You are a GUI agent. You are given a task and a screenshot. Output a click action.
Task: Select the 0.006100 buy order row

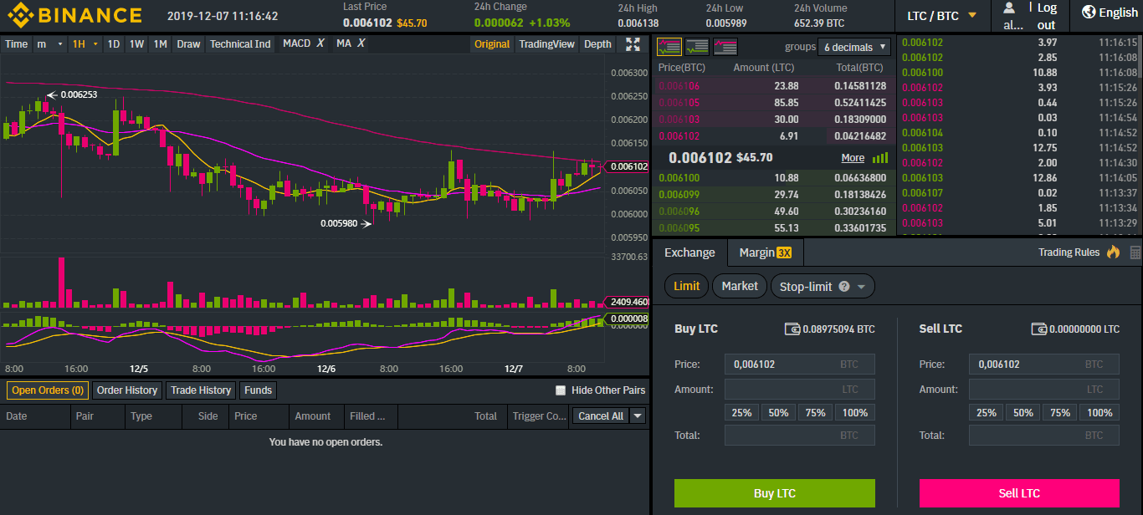[x=773, y=177]
